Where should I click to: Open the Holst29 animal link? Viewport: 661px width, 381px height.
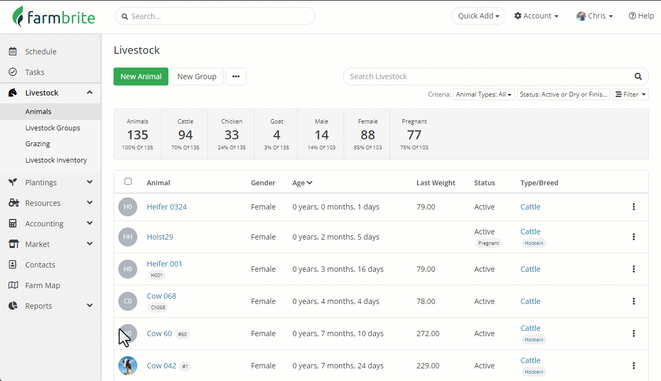(160, 237)
